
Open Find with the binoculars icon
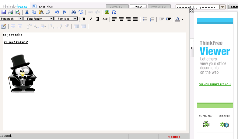[74, 12]
